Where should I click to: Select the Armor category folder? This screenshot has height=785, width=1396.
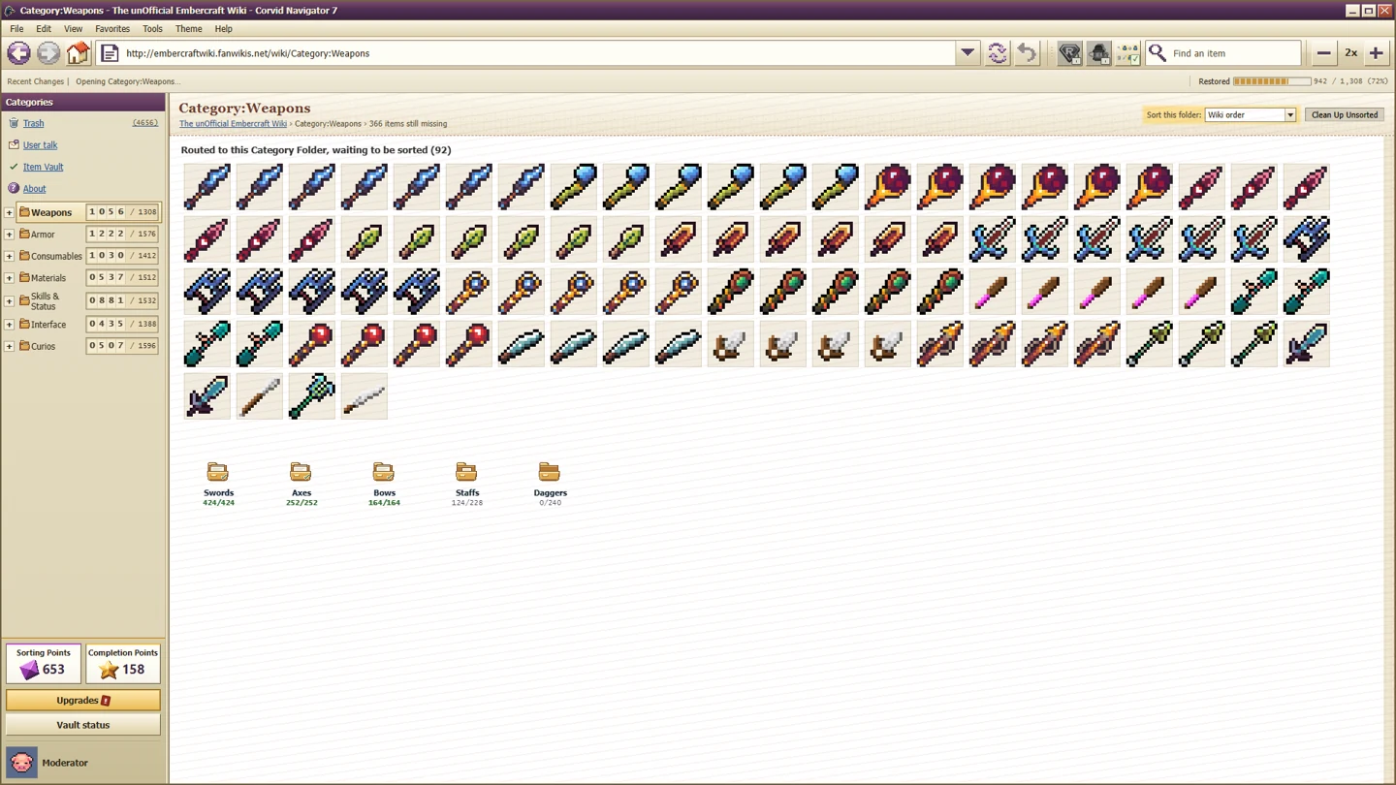coord(43,235)
